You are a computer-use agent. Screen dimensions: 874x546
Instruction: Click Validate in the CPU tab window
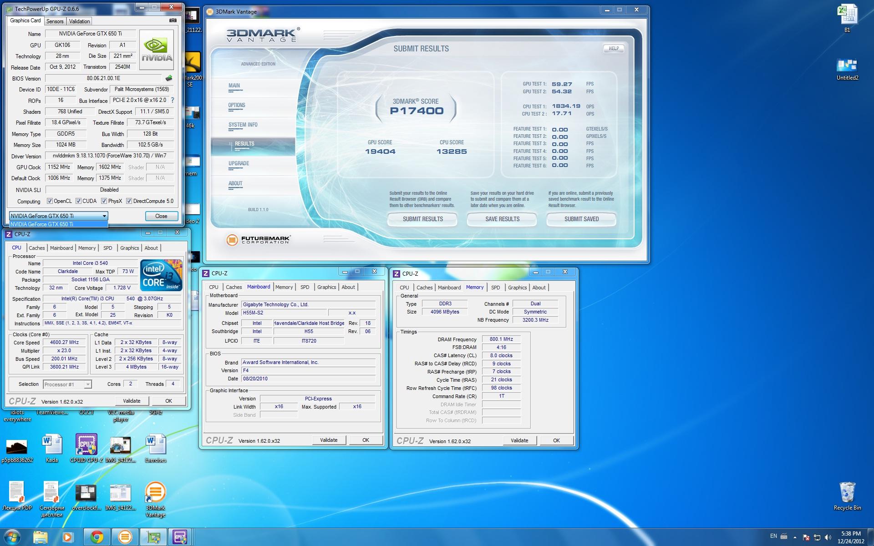pos(132,401)
